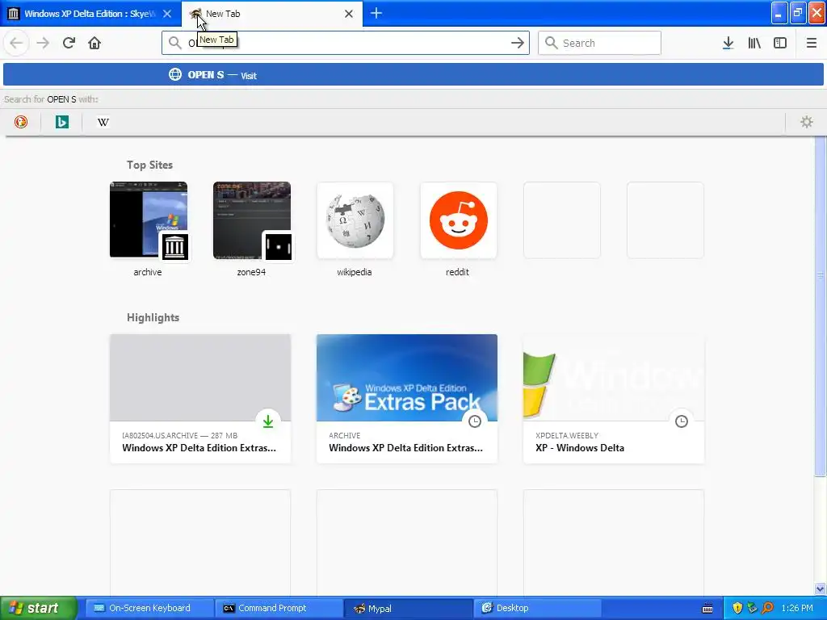Switch to Windows XP Delta Edition tab

(x=90, y=14)
